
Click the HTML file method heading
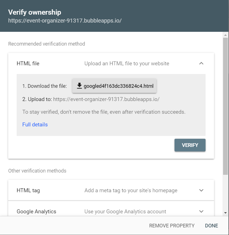pyautogui.click(x=28, y=64)
